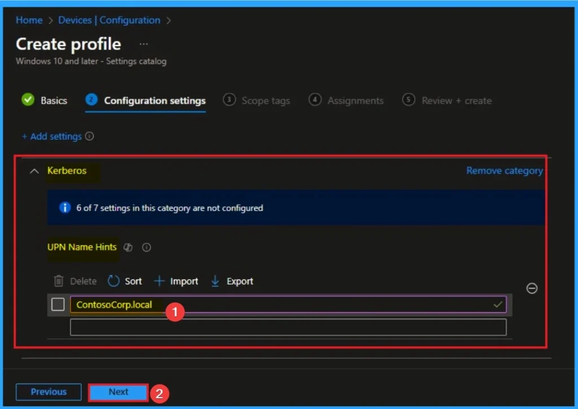The width and height of the screenshot is (578, 409).
Task: Click the Sort icon in toolbar
Action: (x=114, y=281)
